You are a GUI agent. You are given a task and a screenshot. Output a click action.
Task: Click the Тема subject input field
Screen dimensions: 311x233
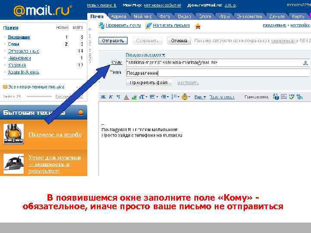(x=218, y=73)
